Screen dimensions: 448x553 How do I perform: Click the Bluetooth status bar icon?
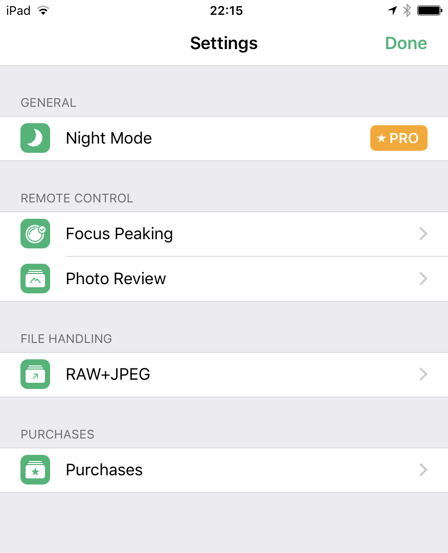click(x=407, y=10)
